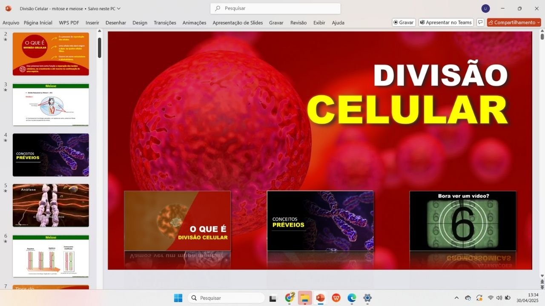545x306 pixels.
Task: Click the PowerPoint Pesquisar search box
Action: (275, 8)
